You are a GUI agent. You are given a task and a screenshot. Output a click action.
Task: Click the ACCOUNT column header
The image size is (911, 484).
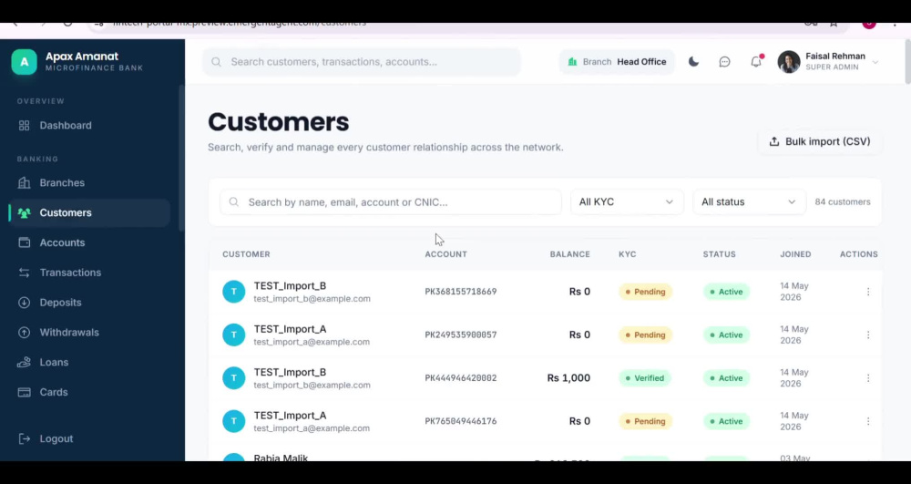[445, 254]
